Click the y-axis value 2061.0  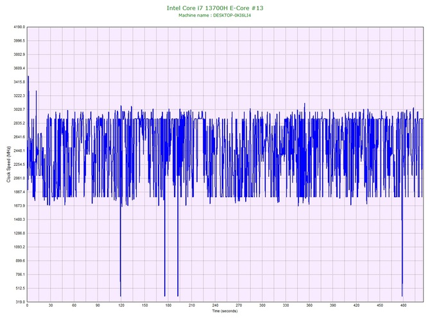pyautogui.click(x=19, y=179)
